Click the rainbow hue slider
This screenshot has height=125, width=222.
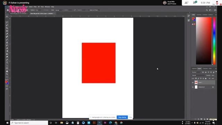pyautogui.click(x=214, y=41)
